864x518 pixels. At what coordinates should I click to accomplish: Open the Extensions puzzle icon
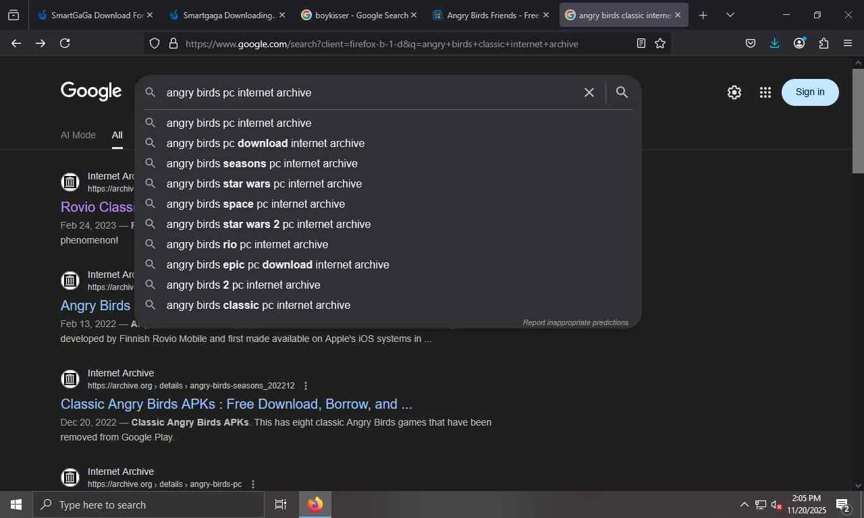point(823,43)
